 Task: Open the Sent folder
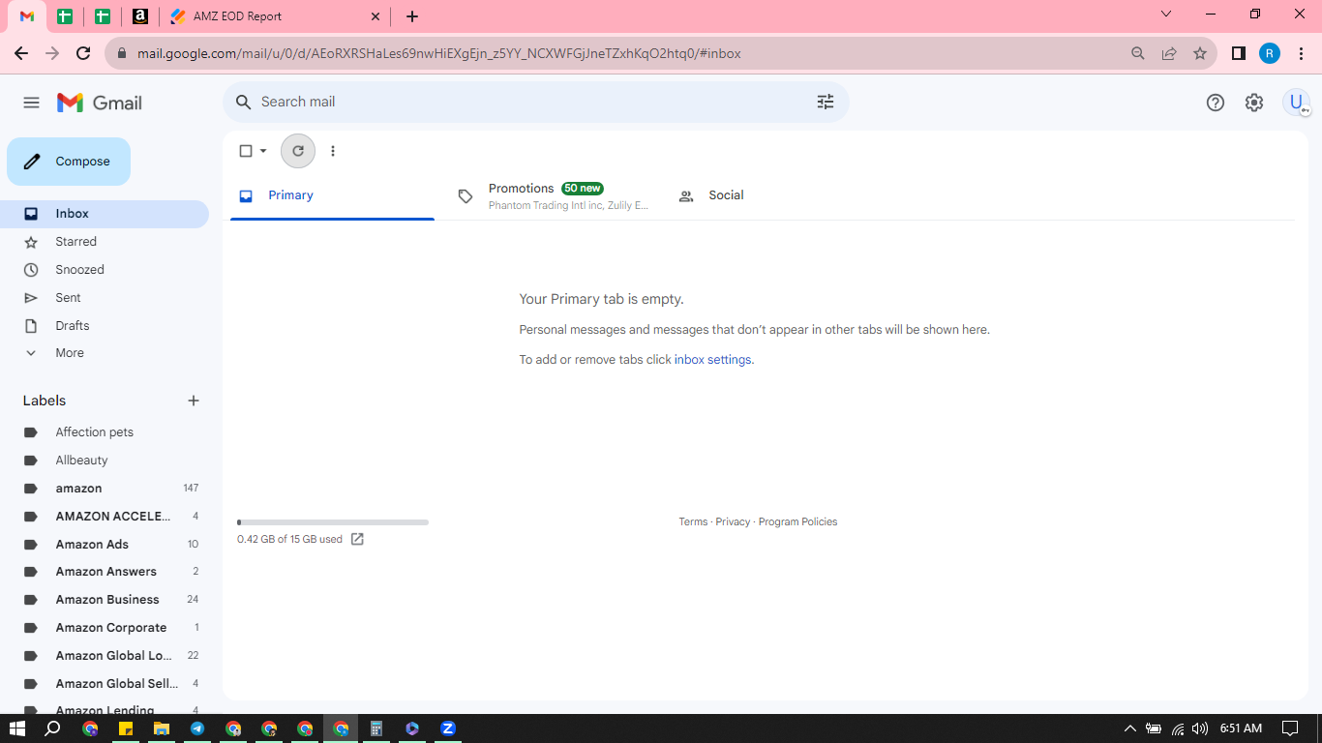105,298
